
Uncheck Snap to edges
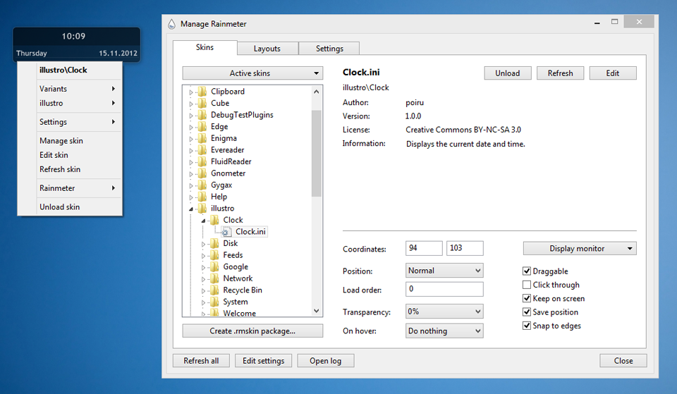(527, 326)
